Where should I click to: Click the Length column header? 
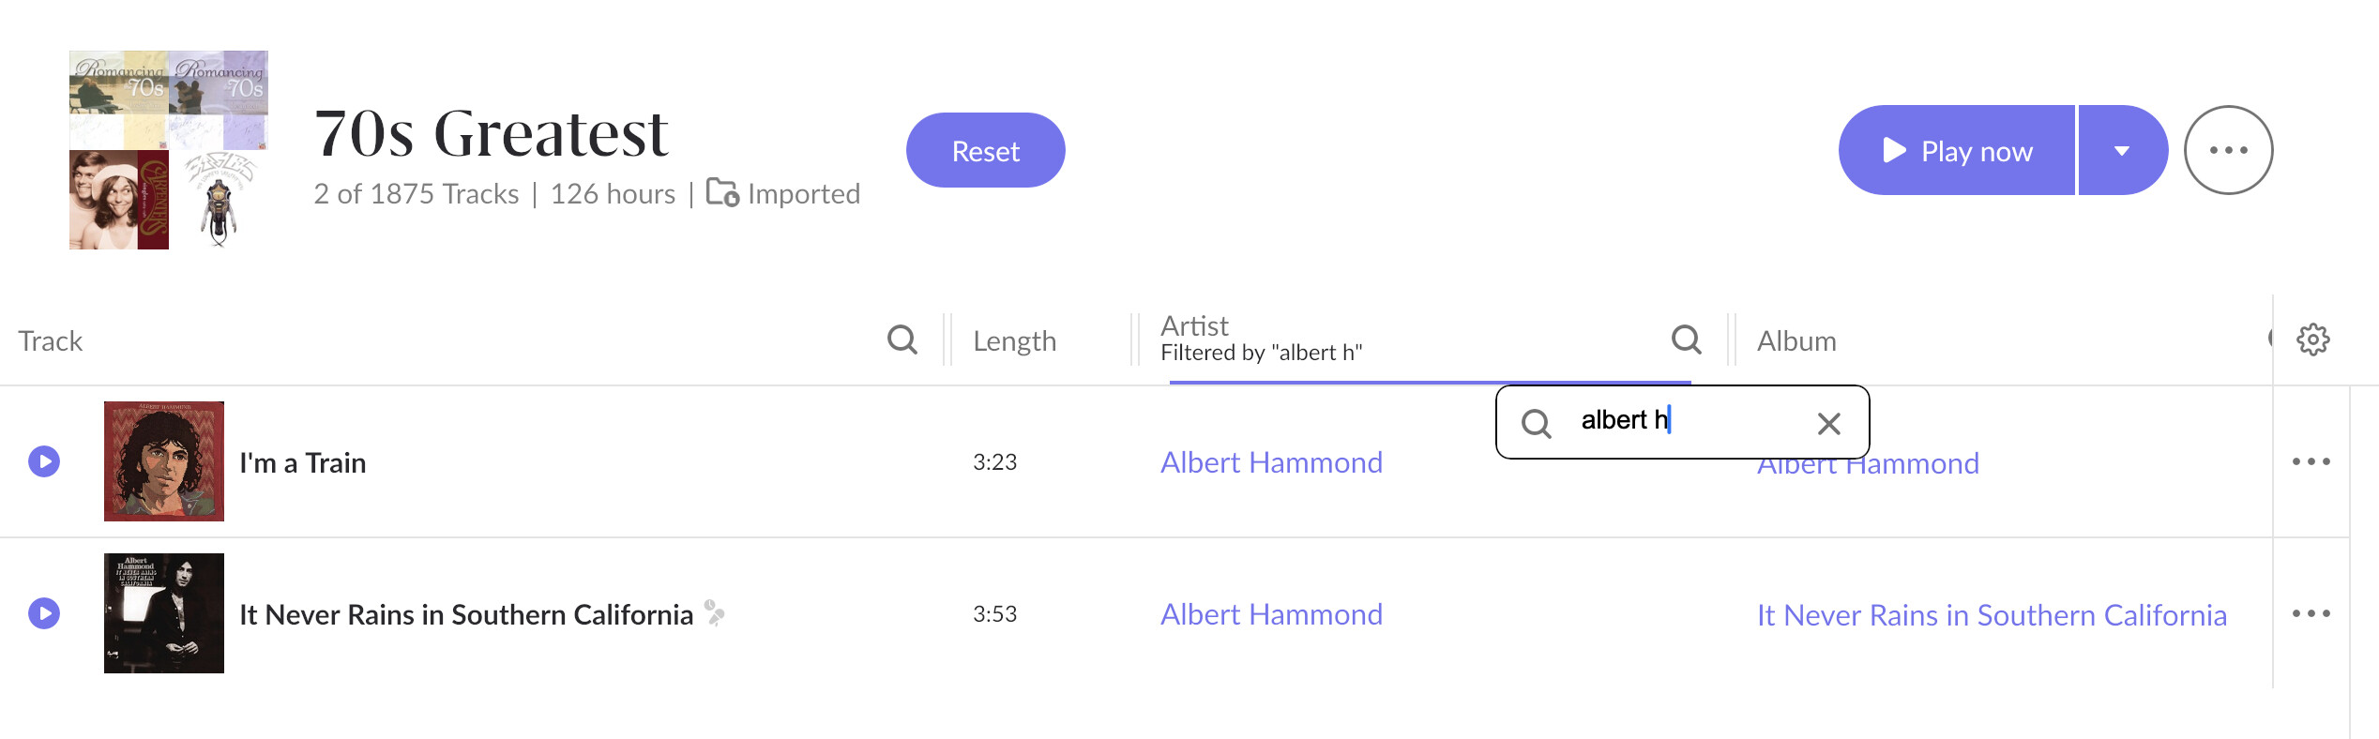[x=1014, y=340]
